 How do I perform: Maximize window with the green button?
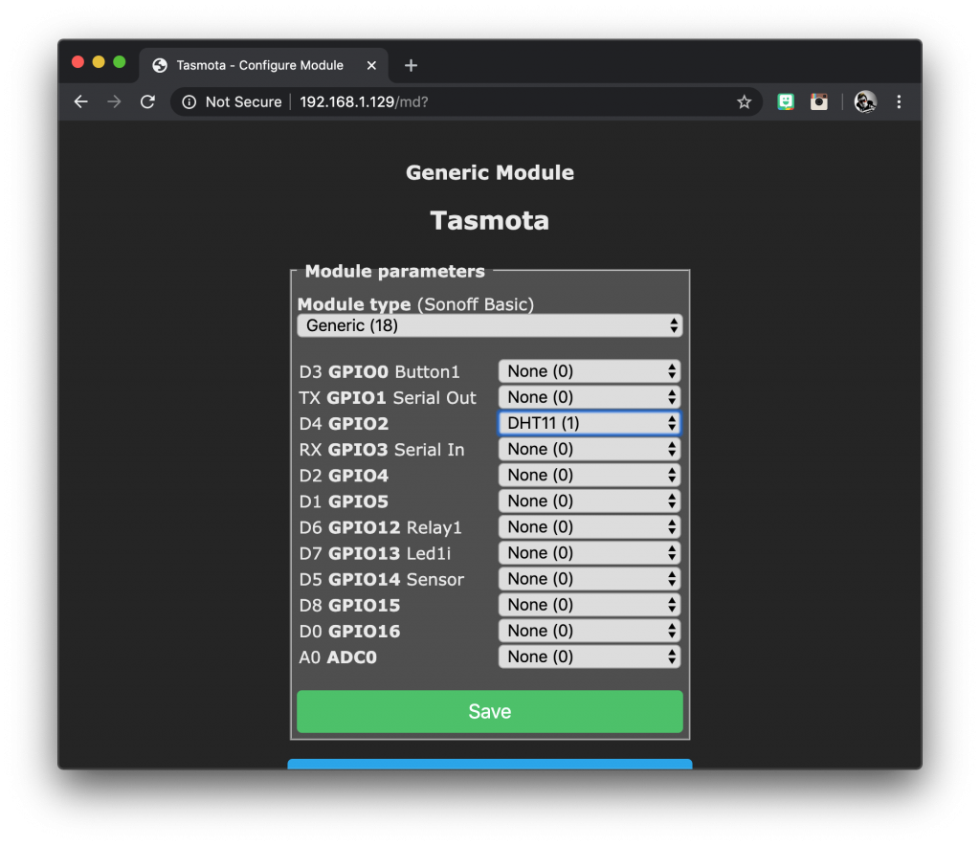coord(120,62)
